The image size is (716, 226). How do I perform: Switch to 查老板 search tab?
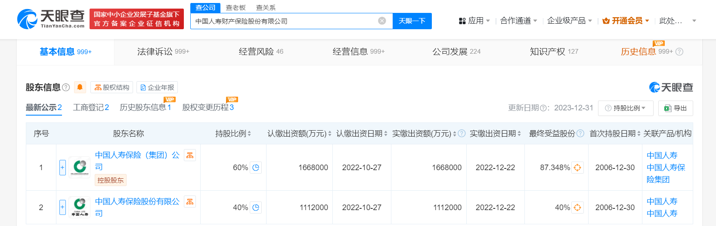[x=236, y=8]
